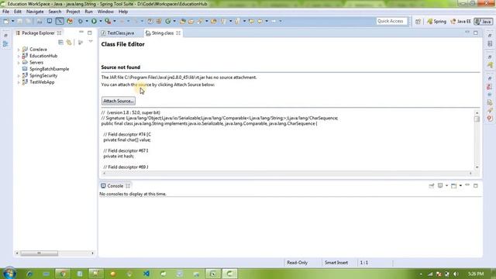Click the Back navigation arrow icon

click(x=260, y=21)
